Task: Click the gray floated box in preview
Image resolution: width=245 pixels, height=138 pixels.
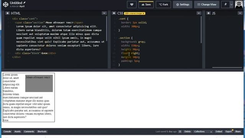Action: coord(39,83)
